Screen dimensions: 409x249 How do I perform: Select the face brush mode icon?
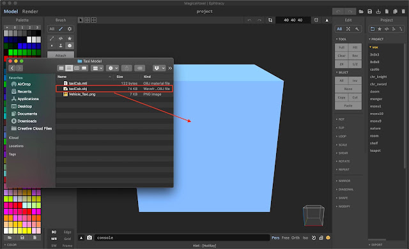(x=61, y=45)
